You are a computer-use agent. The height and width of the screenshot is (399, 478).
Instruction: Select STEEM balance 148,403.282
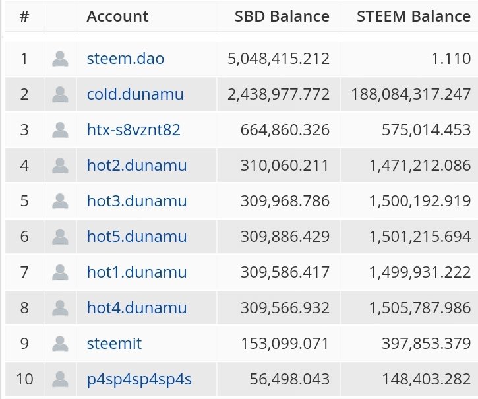[x=427, y=379]
